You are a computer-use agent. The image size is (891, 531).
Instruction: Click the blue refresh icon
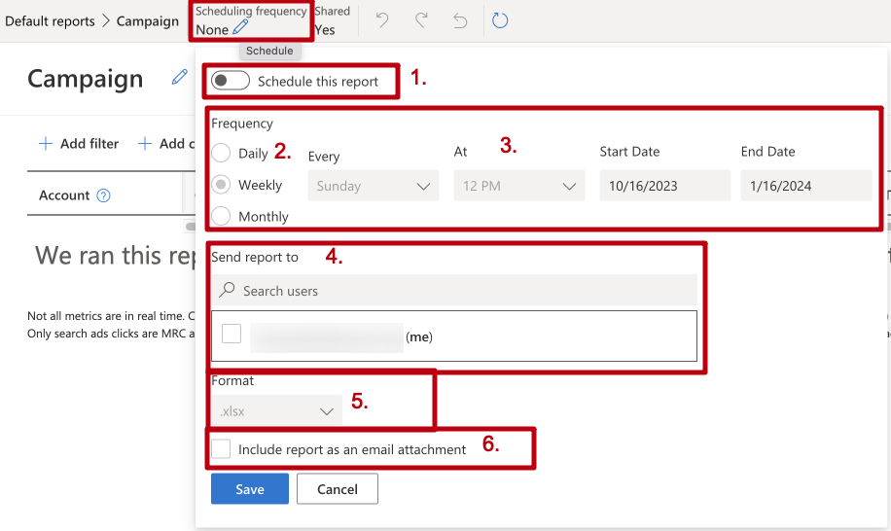(499, 20)
